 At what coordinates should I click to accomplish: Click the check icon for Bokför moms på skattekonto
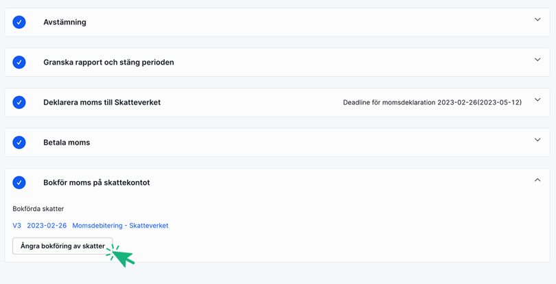click(x=19, y=182)
